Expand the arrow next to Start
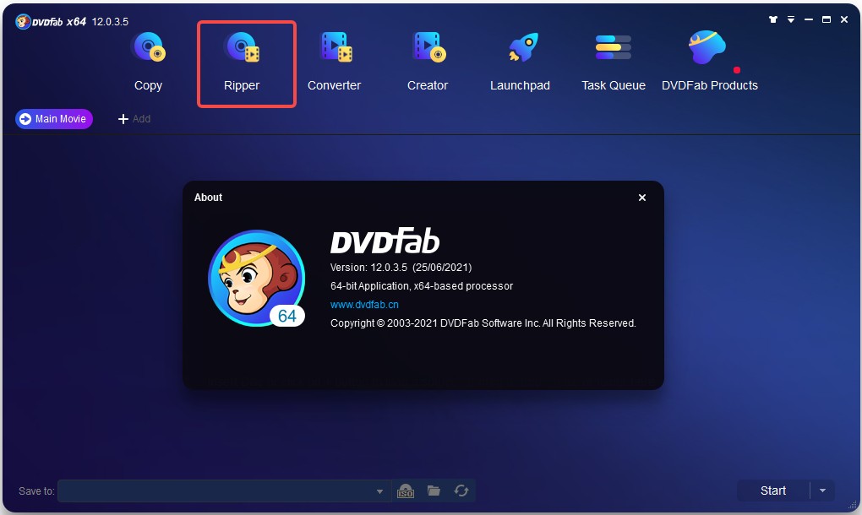This screenshot has width=862, height=515. (822, 491)
